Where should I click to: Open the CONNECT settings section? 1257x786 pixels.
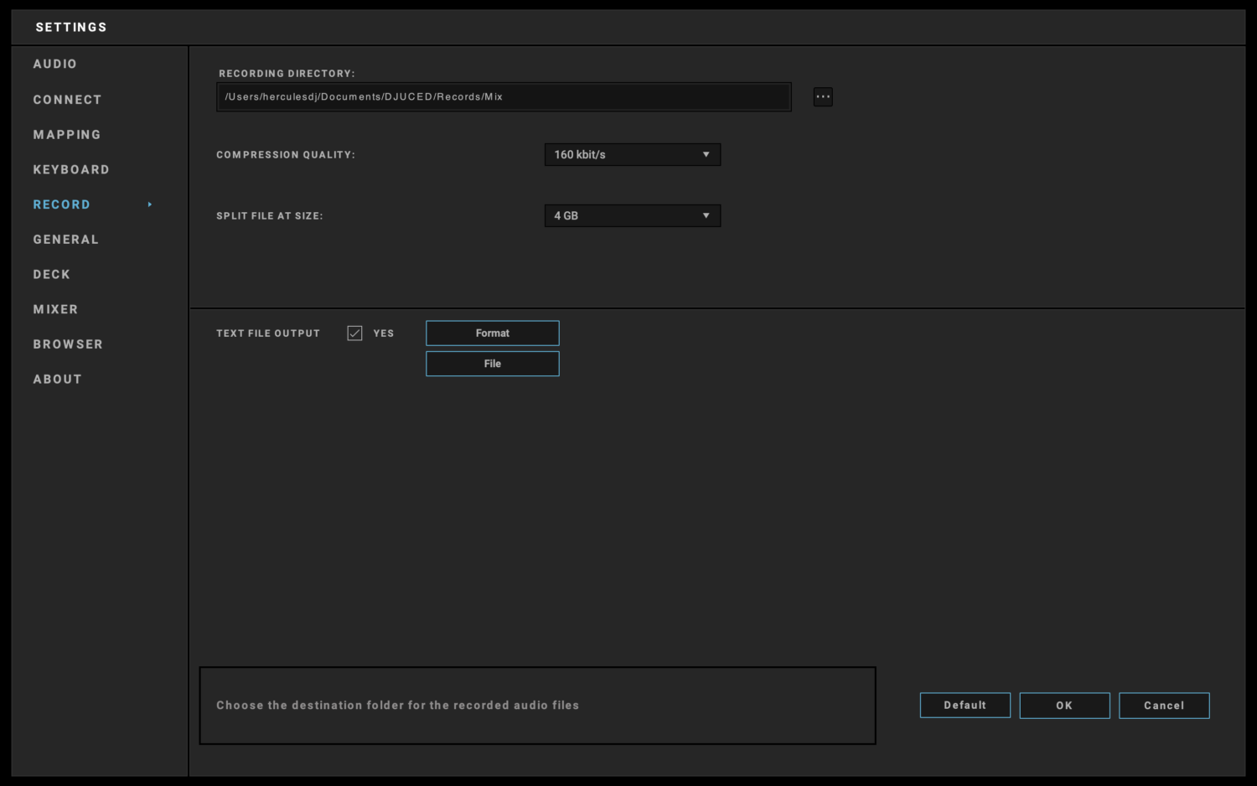[67, 99]
